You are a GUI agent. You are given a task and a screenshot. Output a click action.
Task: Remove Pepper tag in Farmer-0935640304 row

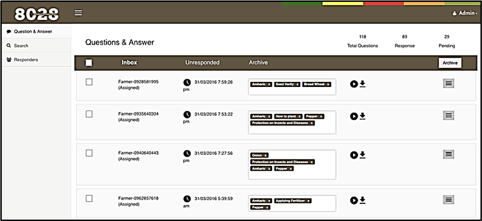(x=321, y=116)
